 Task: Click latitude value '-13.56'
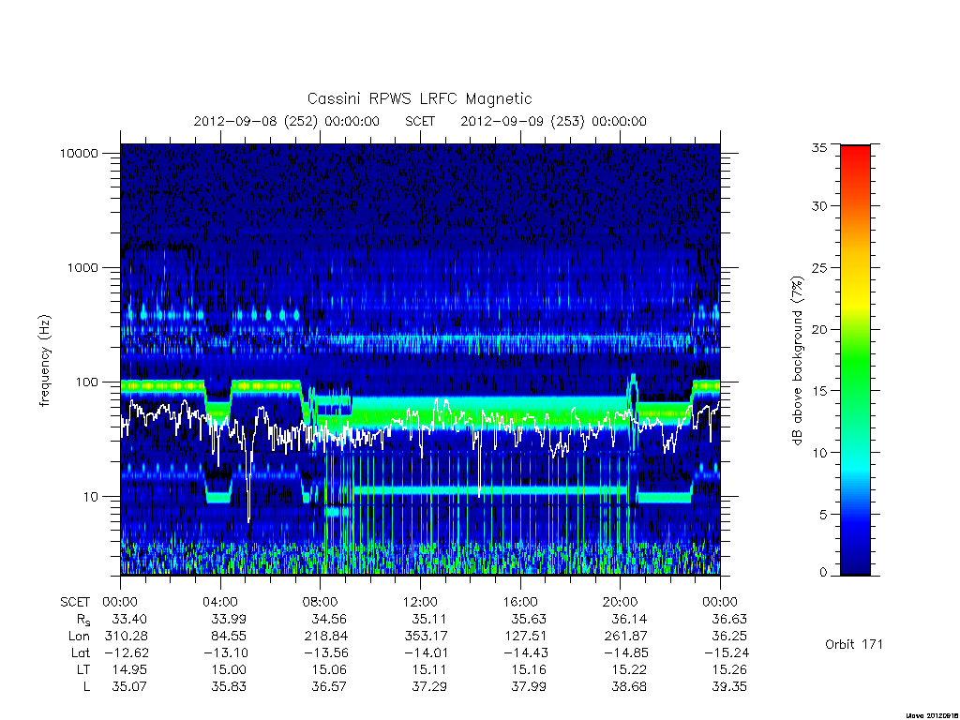(x=325, y=653)
